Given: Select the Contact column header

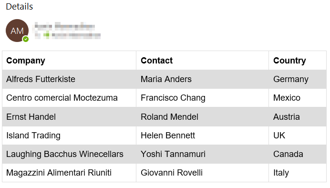Looking at the screenshot, I should (x=202, y=61).
